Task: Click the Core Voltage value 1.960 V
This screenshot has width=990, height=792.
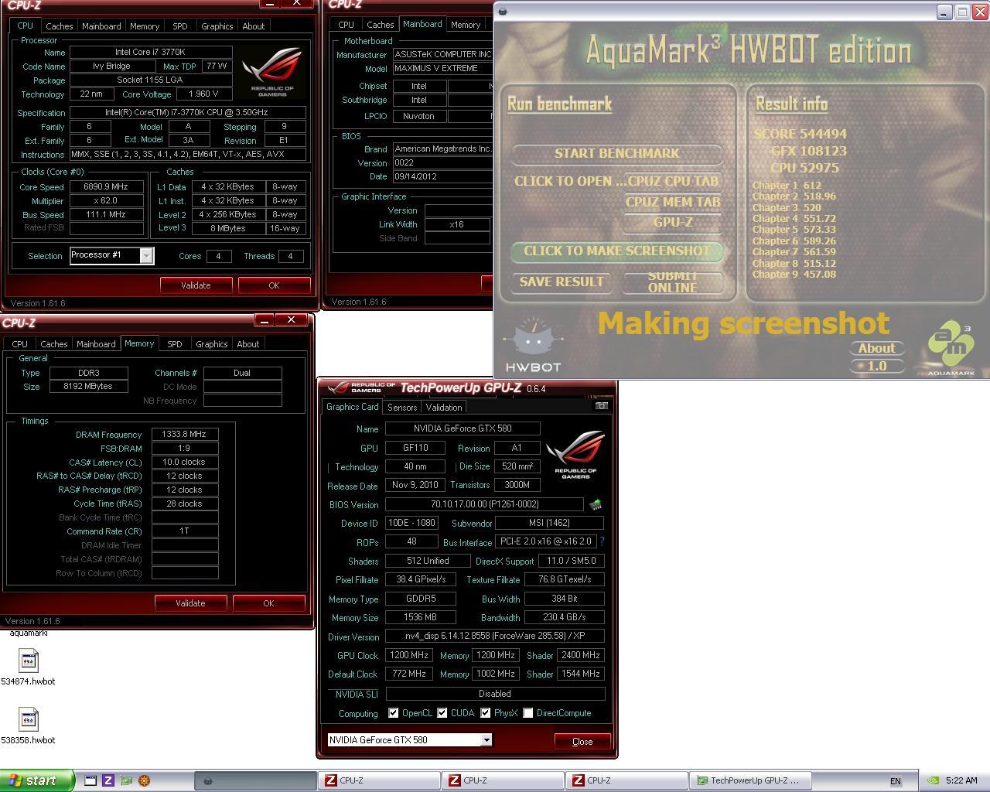Action: coord(204,94)
